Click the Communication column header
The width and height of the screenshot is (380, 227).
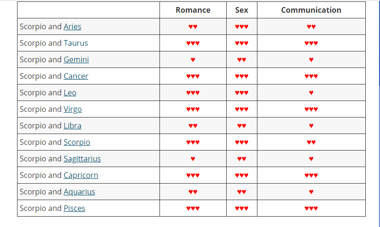(311, 10)
